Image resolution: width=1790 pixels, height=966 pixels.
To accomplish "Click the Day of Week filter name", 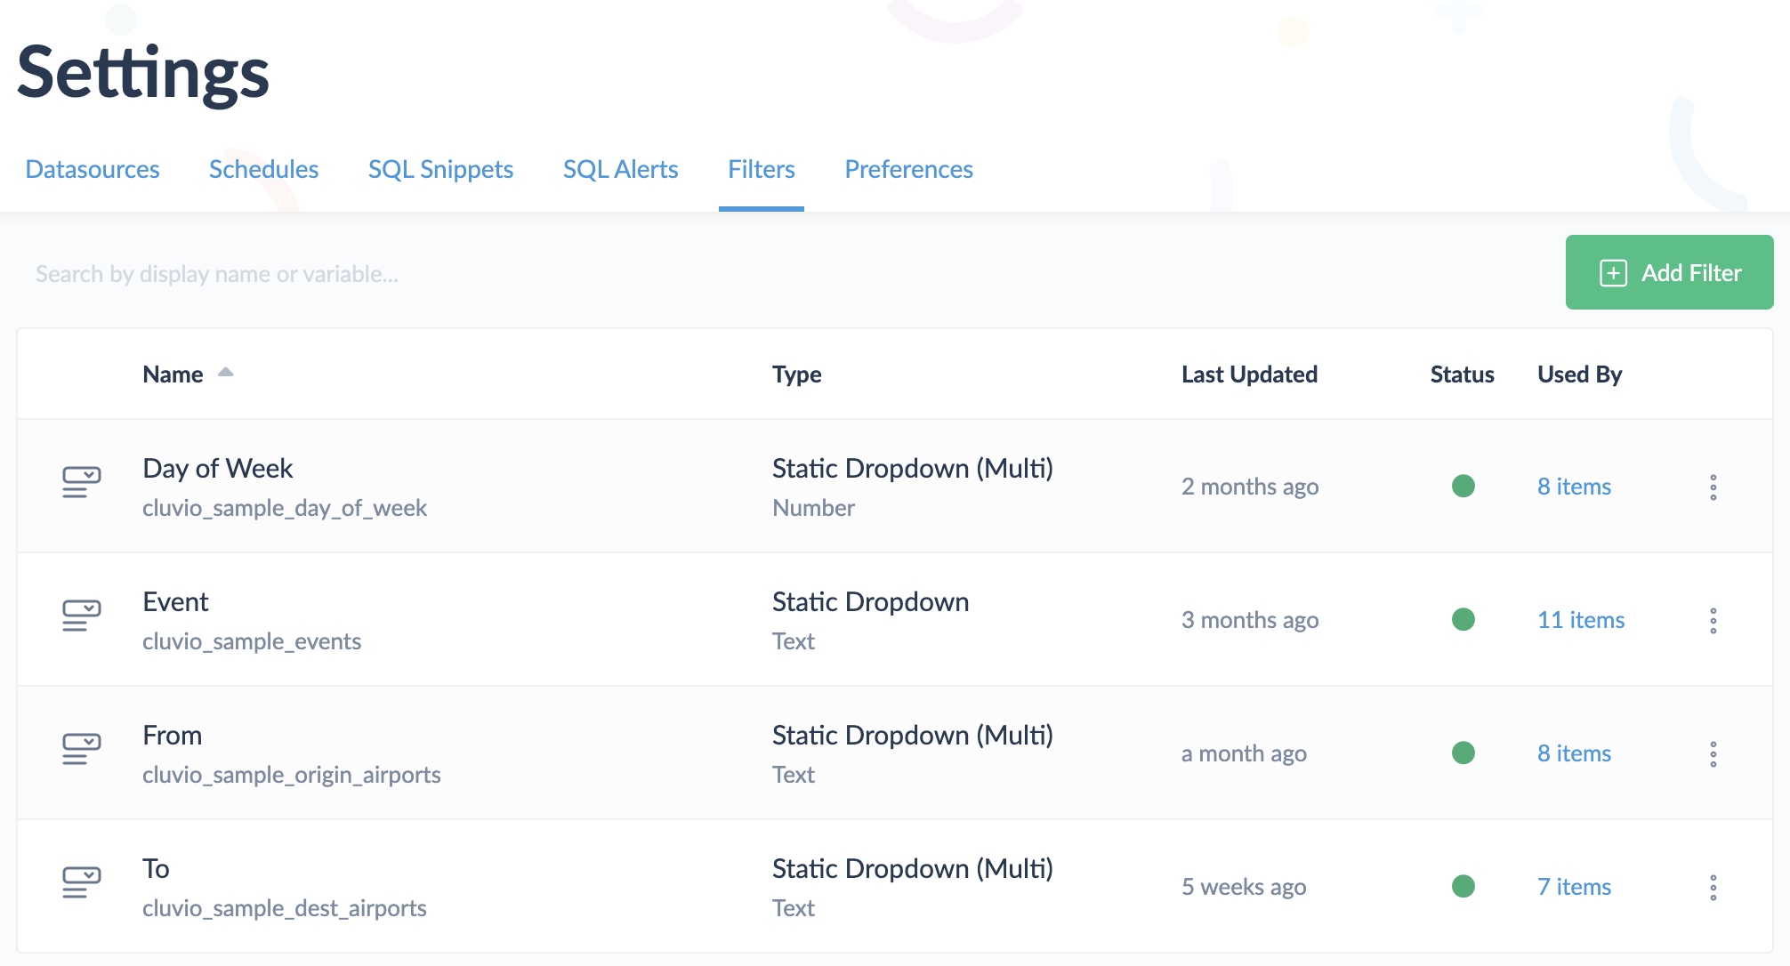I will (x=217, y=468).
